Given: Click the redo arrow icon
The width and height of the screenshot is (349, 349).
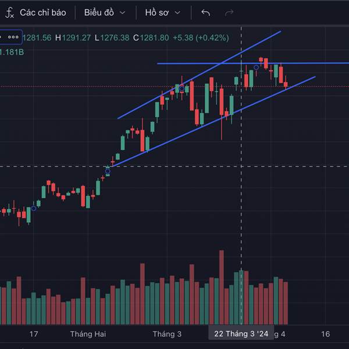Looking at the screenshot, I should [229, 13].
